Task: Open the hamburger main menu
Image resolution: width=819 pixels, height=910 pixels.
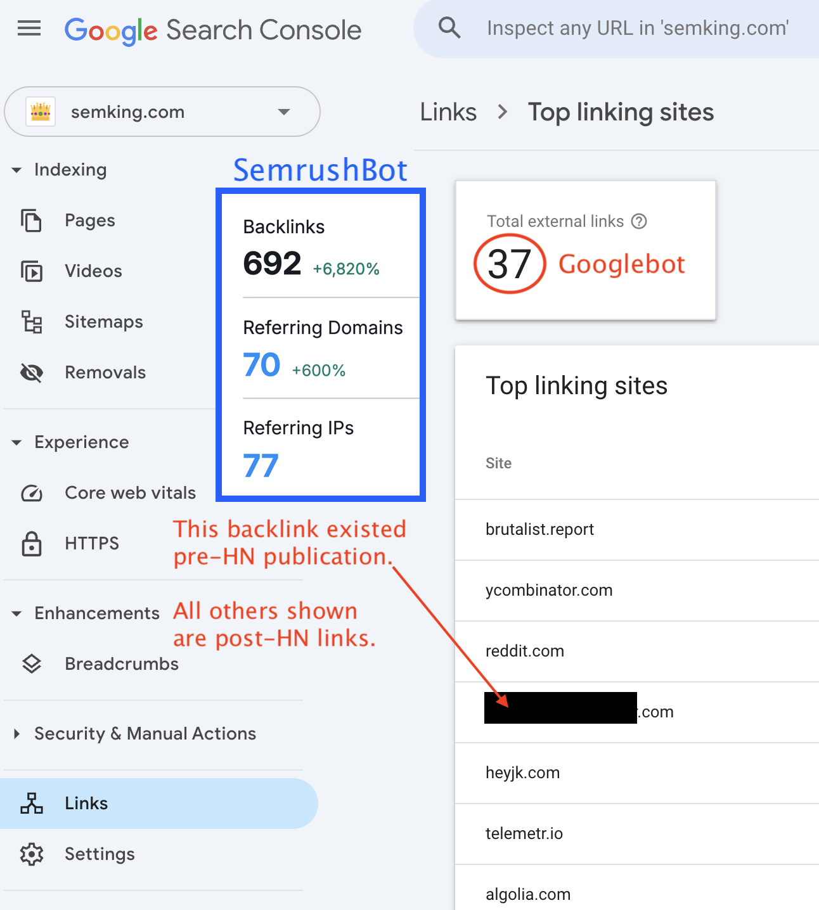Action: point(29,29)
